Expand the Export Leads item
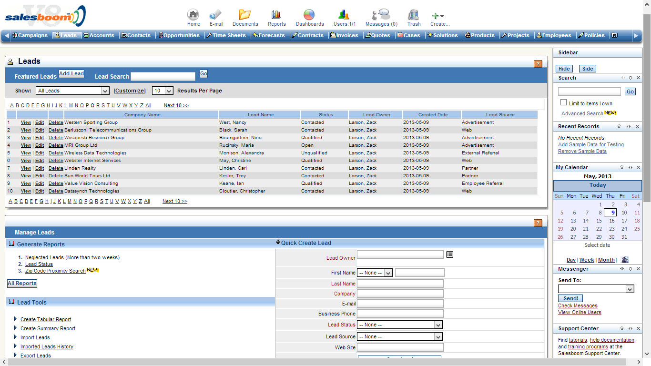Viewport: 651px width, 366px height. (x=15, y=355)
